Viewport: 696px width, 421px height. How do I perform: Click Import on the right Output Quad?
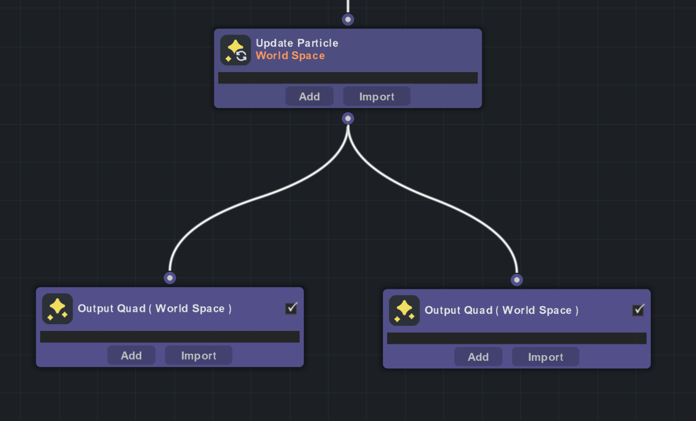tap(545, 356)
